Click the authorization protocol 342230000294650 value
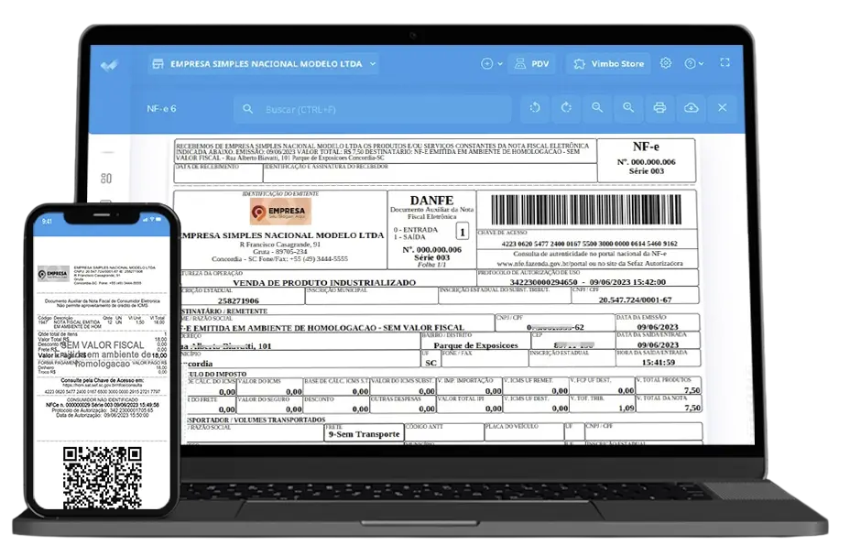Image resolution: width=850 pixels, height=556 pixels. tap(544, 282)
